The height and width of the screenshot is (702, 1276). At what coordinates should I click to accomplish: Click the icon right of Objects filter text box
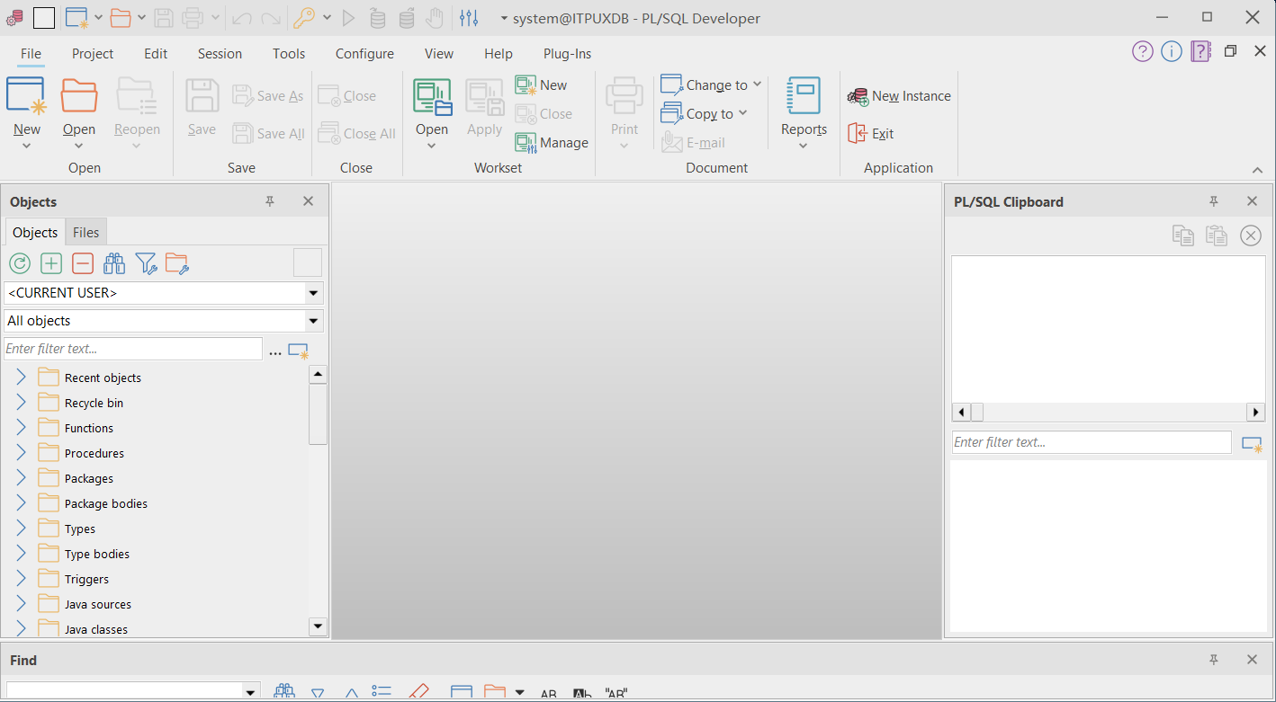pos(298,351)
